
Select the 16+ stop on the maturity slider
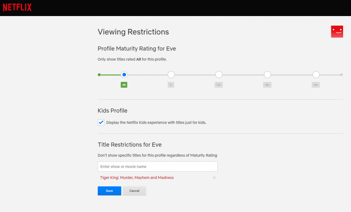tap(267, 75)
